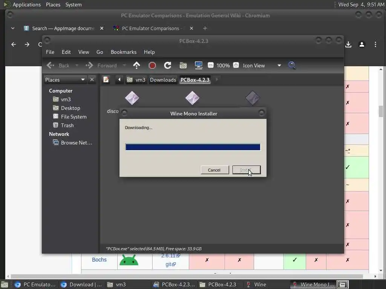This screenshot has width=386, height=289.
Task: Open the System menu in top panel
Action: (74, 5)
